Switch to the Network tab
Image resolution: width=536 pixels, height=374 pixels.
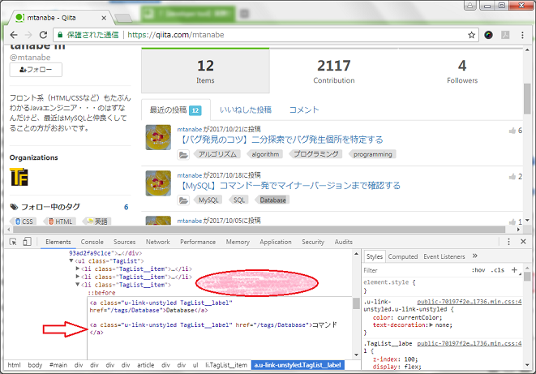click(x=157, y=242)
